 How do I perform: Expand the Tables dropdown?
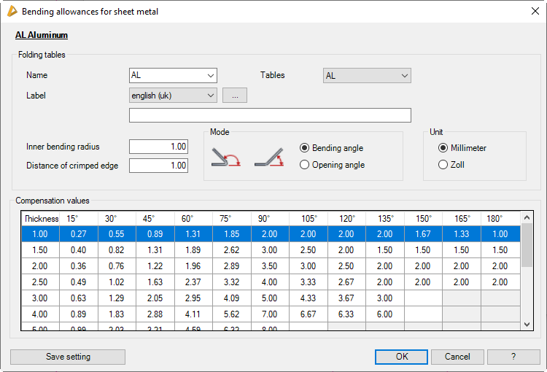pos(367,76)
